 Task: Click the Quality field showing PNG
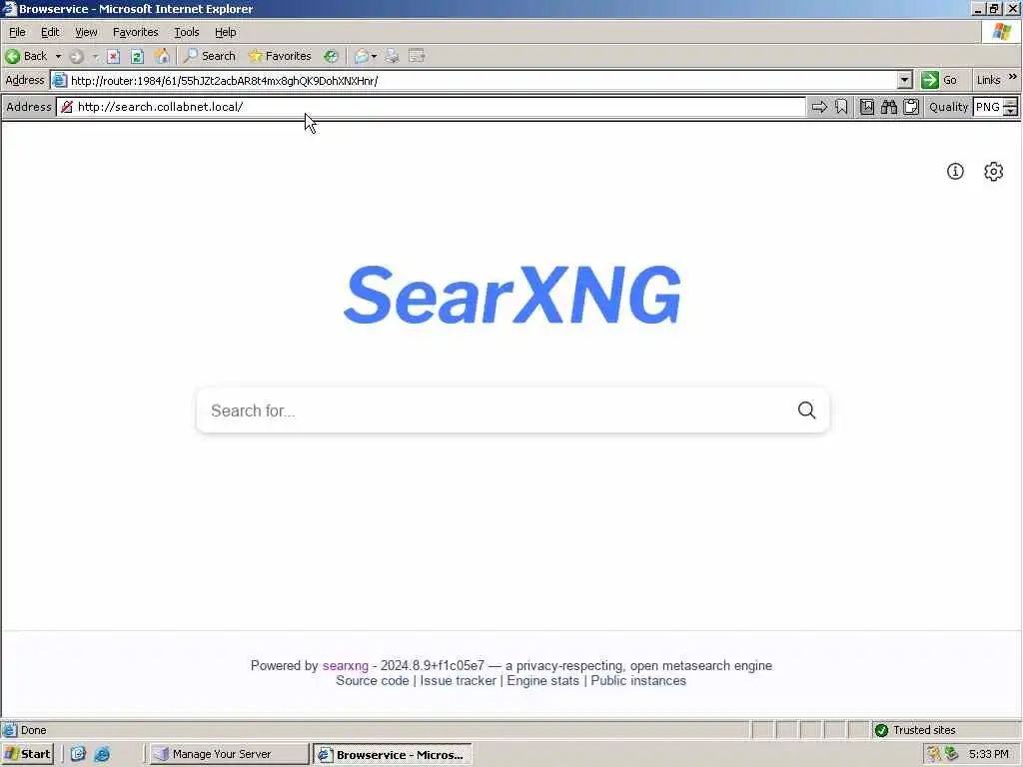[988, 107]
